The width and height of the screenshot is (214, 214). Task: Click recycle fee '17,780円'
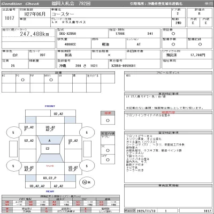coord(197,55)
